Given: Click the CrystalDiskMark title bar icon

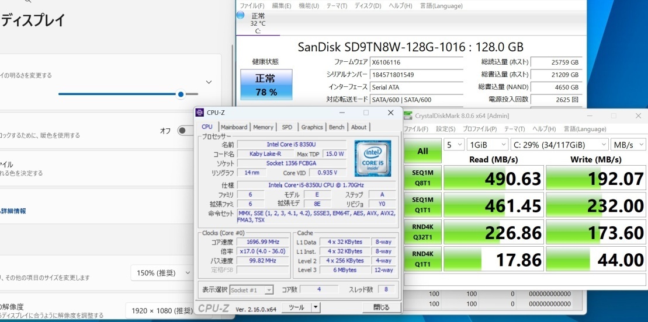Looking at the screenshot, I should 408,116.
